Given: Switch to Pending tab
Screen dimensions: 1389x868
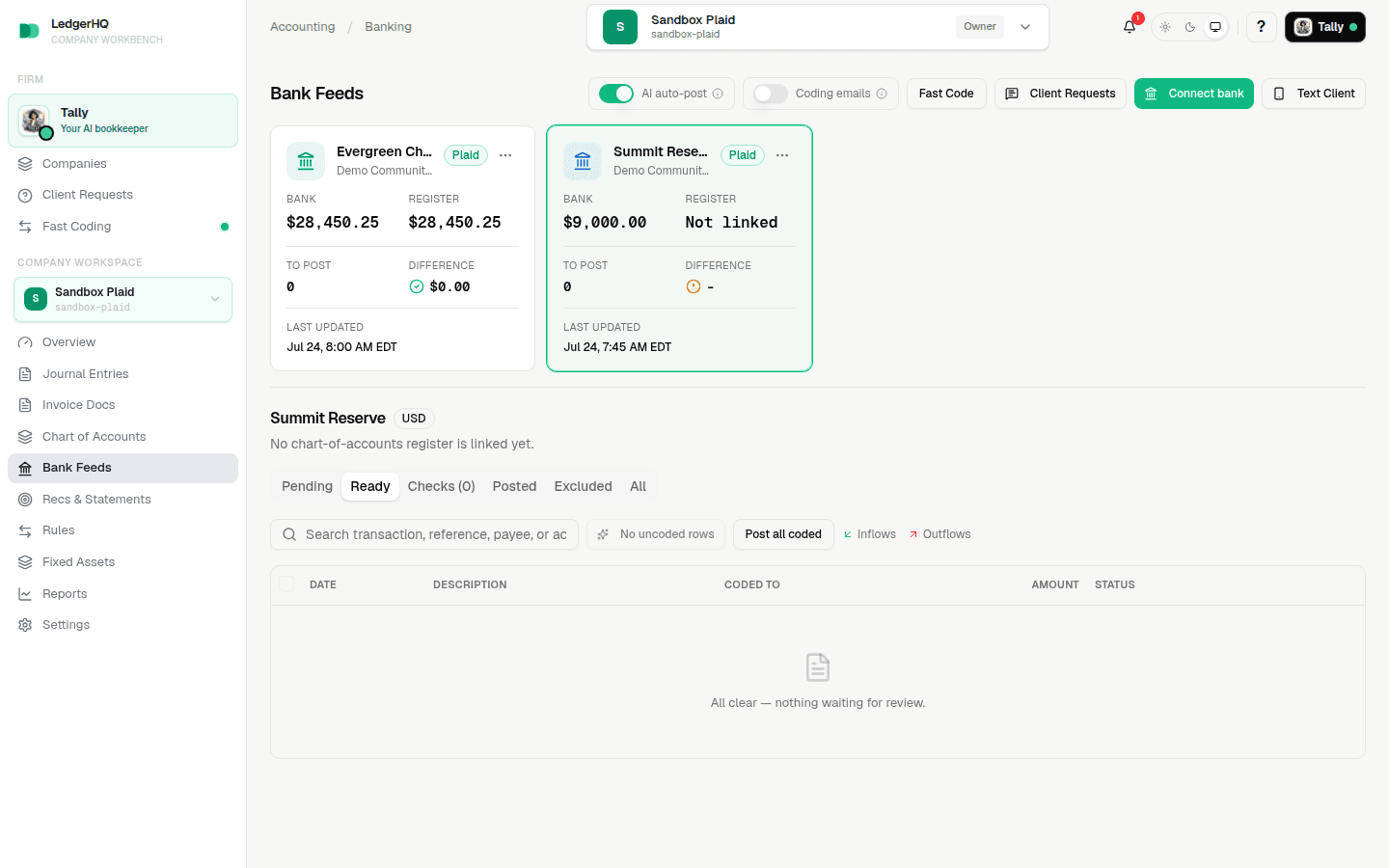Looking at the screenshot, I should 307,486.
